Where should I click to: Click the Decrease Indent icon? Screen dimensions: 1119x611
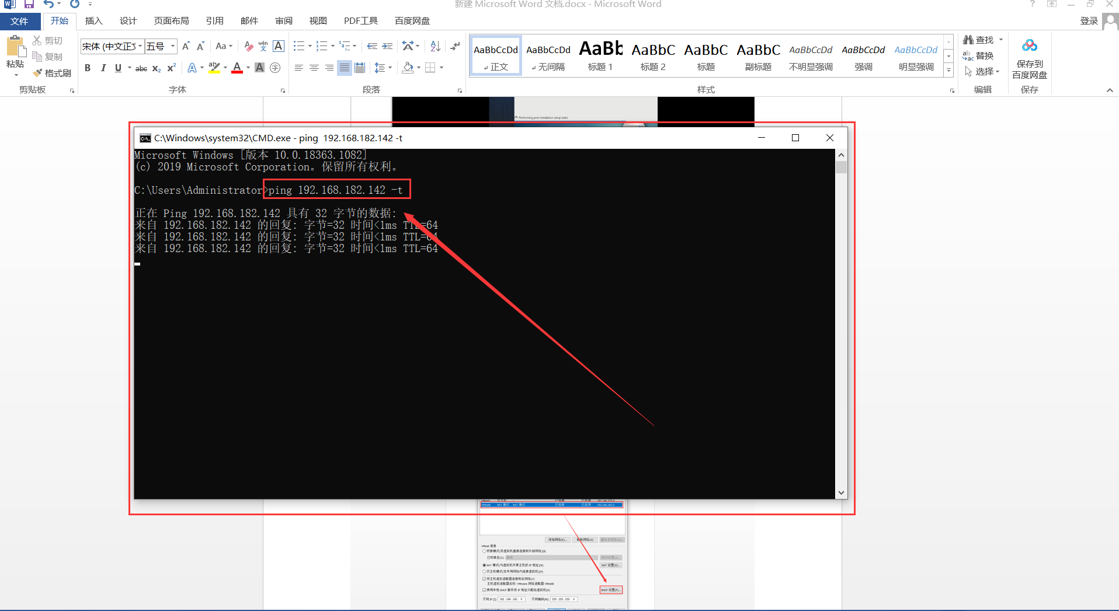click(372, 46)
